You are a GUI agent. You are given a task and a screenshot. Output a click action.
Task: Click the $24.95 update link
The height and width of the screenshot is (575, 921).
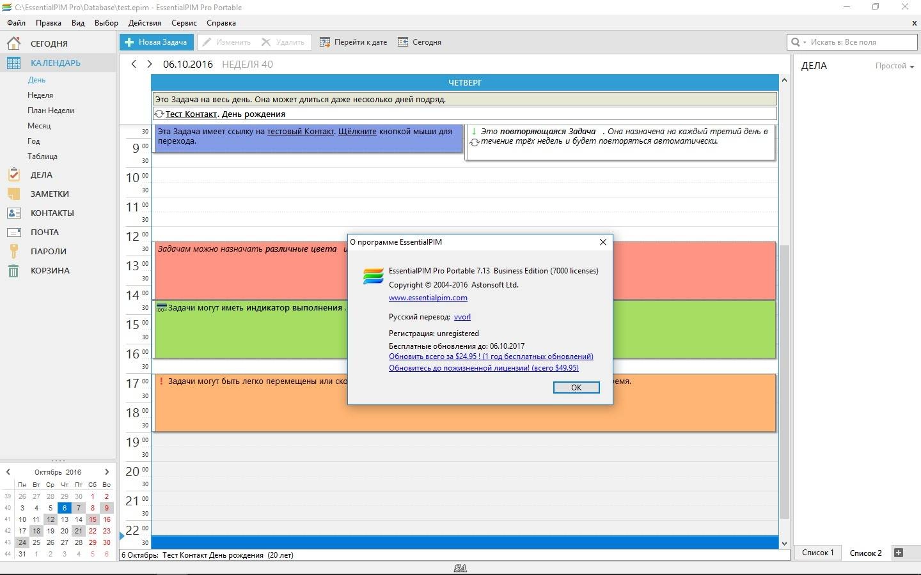point(491,356)
